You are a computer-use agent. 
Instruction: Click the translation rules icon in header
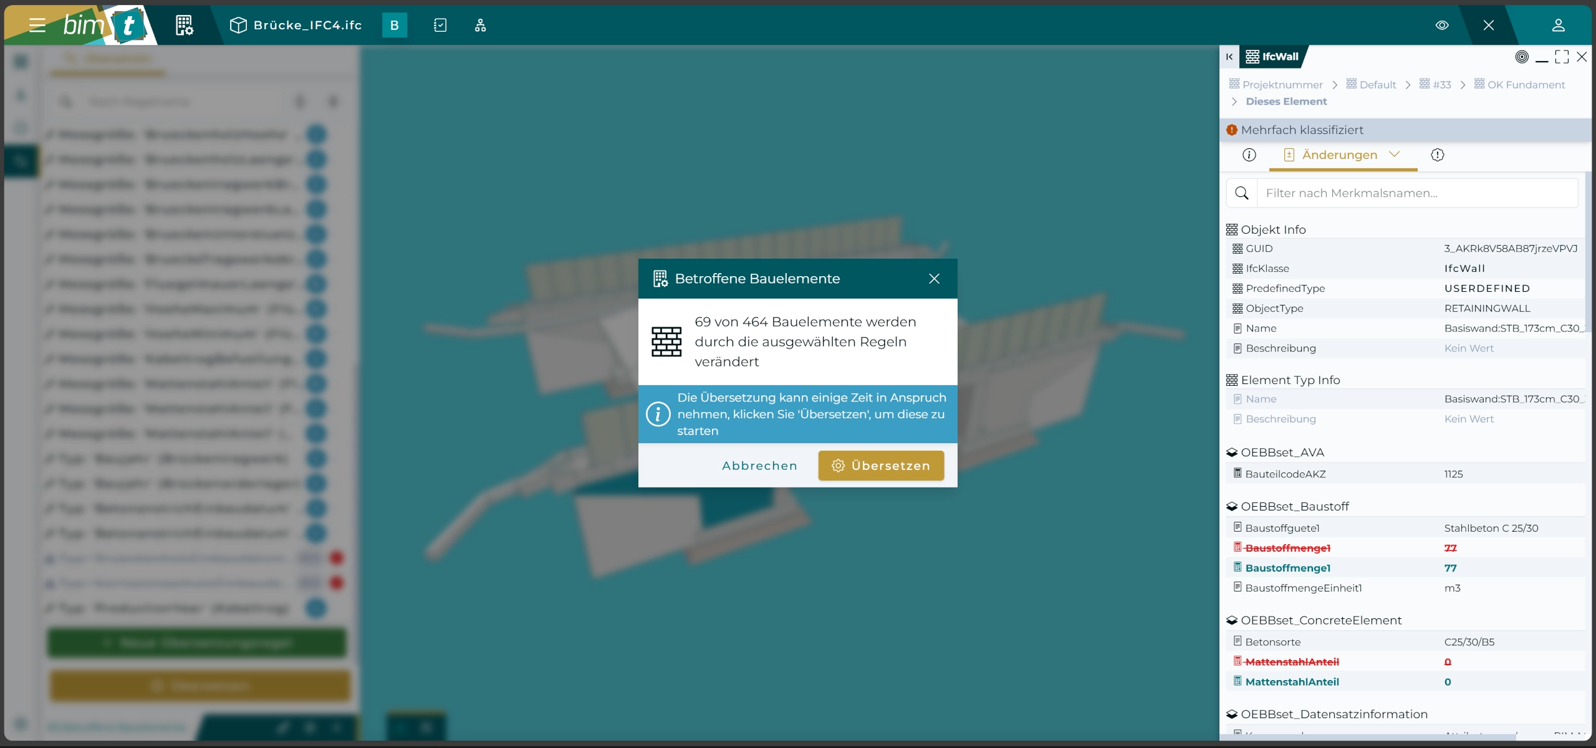click(x=184, y=25)
